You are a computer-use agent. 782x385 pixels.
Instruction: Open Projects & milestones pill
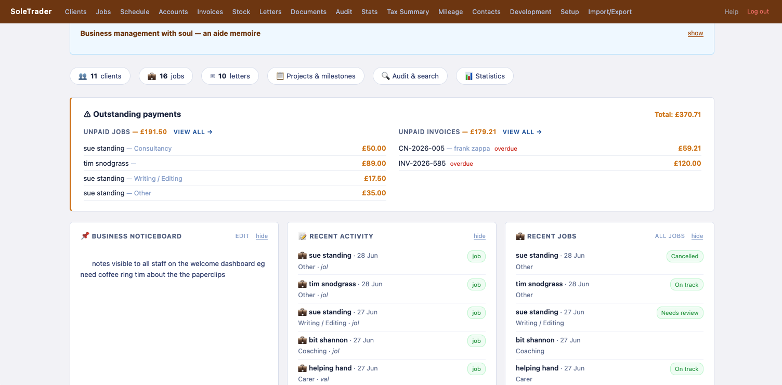pos(316,76)
